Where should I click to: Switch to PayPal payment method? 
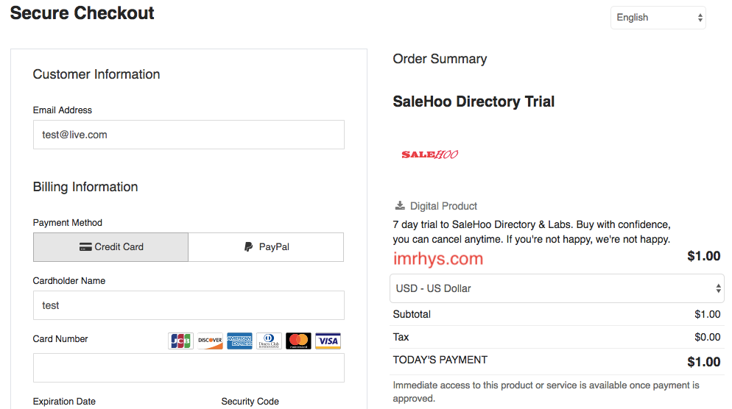point(266,247)
